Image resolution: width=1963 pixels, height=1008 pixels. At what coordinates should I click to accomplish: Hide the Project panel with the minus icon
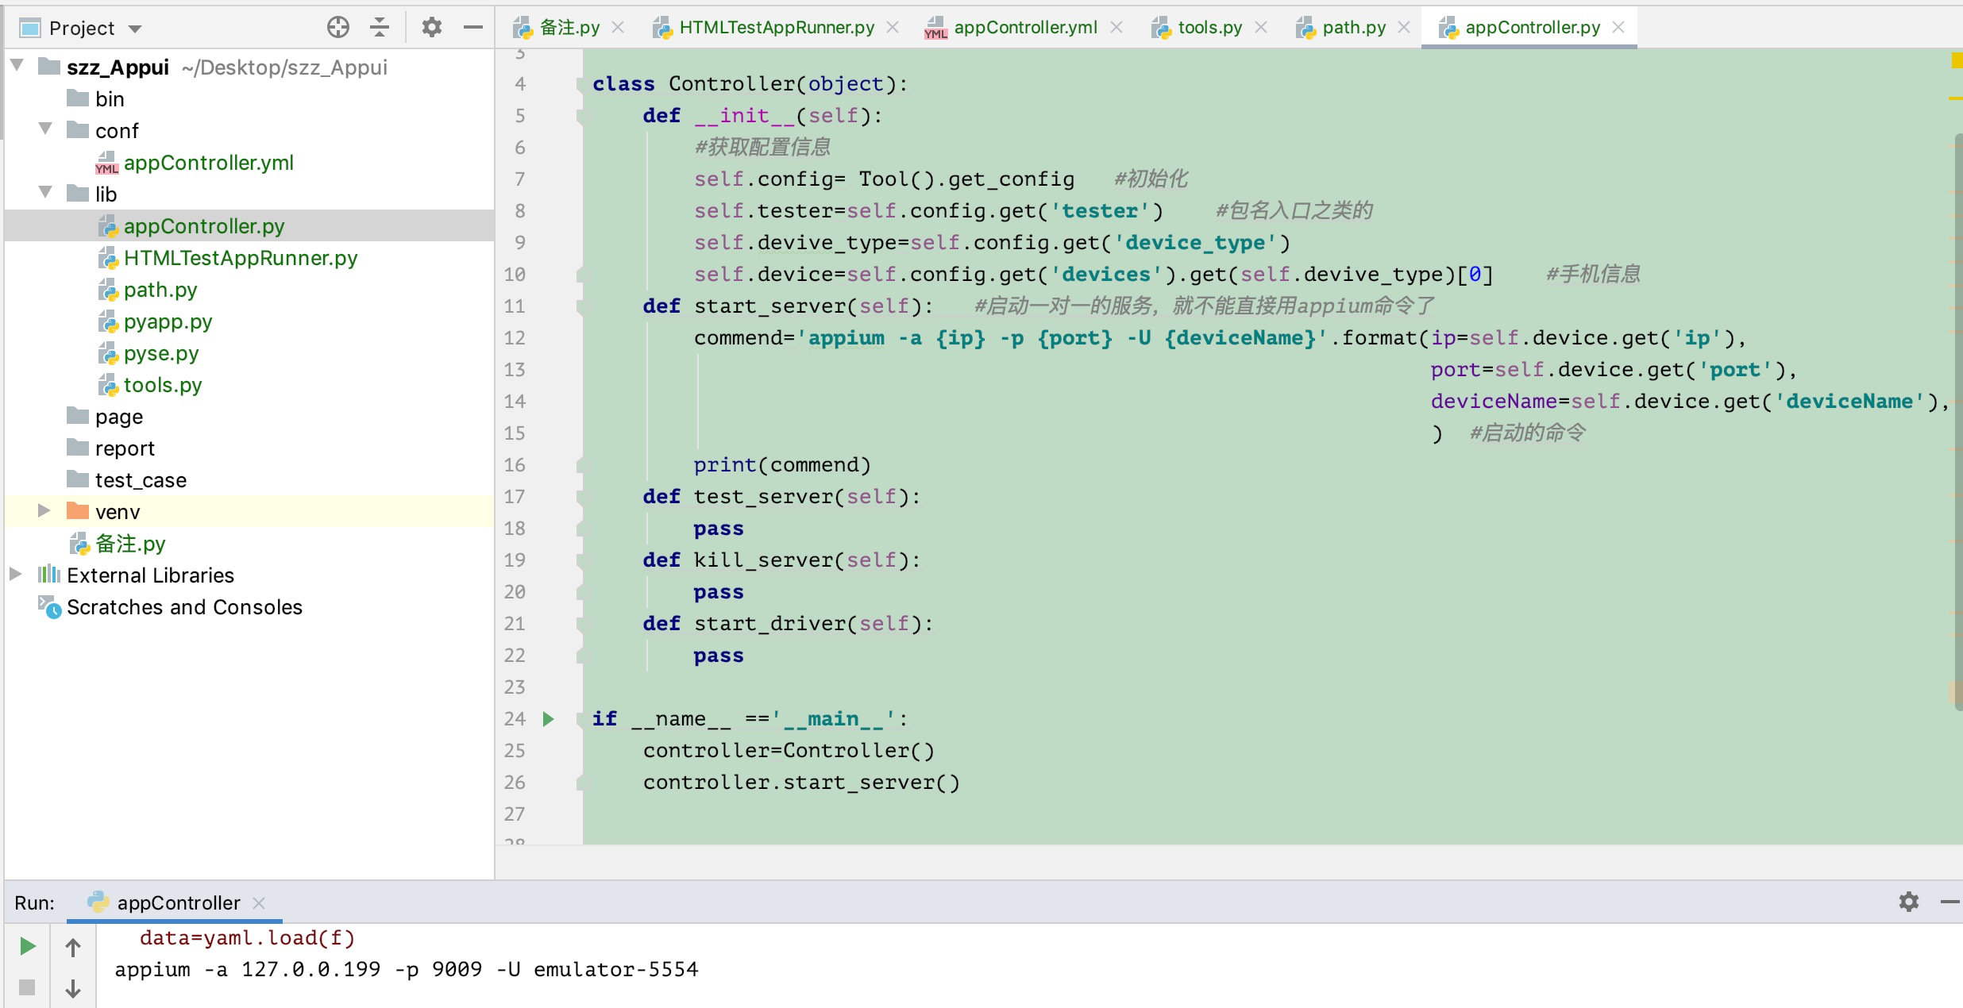click(x=473, y=28)
